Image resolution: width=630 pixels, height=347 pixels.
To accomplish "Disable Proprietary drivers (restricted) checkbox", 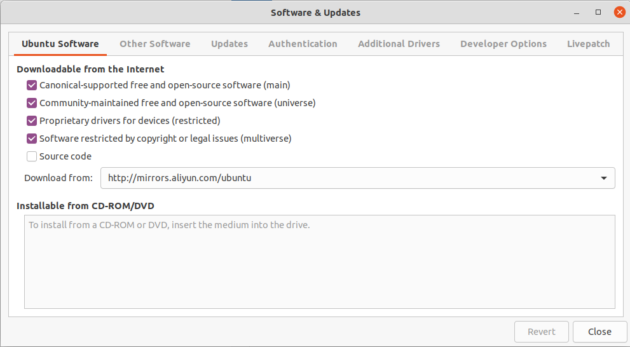I will pyautogui.click(x=32, y=121).
